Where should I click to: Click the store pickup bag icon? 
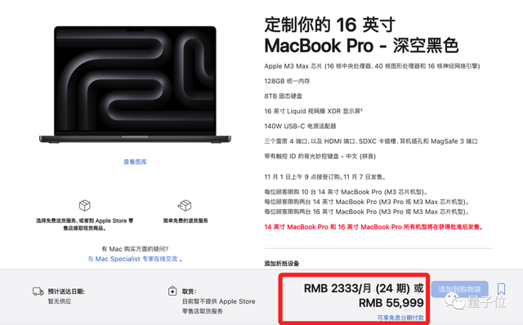172,291
